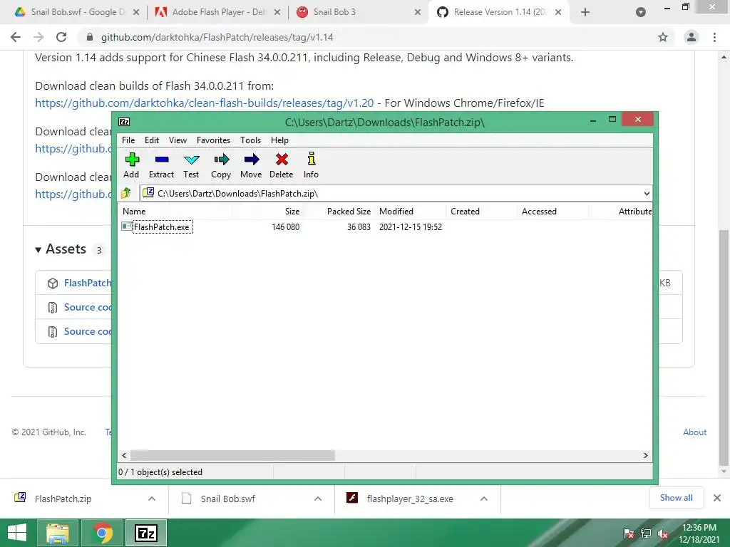Click the Extract toolbar icon in 7-Zip

tap(162, 165)
